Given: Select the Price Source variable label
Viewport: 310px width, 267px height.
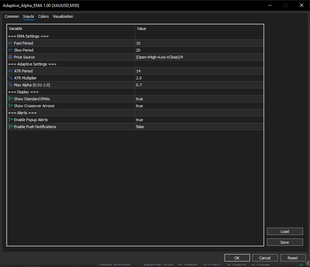Looking at the screenshot, I should 24,57.
